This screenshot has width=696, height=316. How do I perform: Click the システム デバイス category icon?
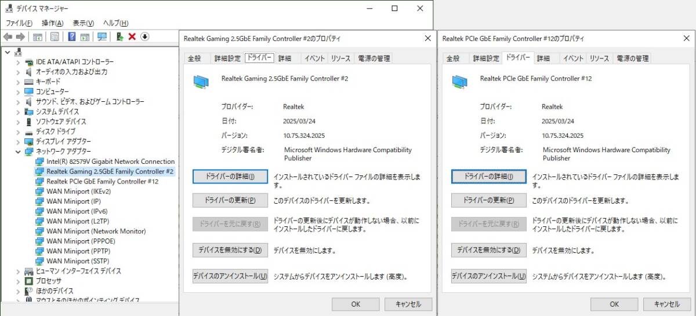[x=29, y=112]
